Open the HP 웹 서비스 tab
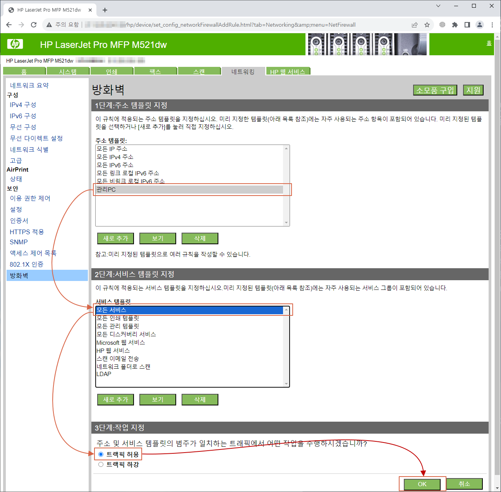This screenshot has height=492, width=501. tap(288, 72)
